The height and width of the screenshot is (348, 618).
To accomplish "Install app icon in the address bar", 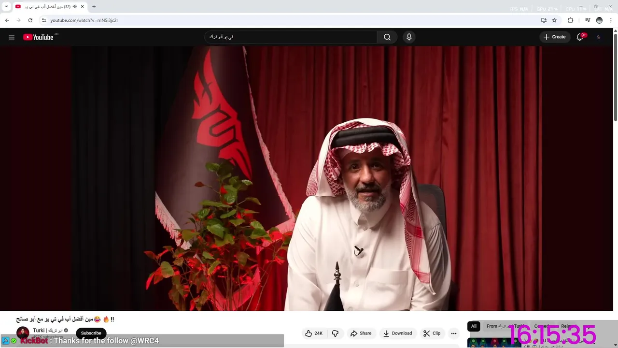I will pyautogui.click(x=544, y=20).
